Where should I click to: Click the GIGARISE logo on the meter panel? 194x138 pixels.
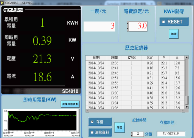14,11
